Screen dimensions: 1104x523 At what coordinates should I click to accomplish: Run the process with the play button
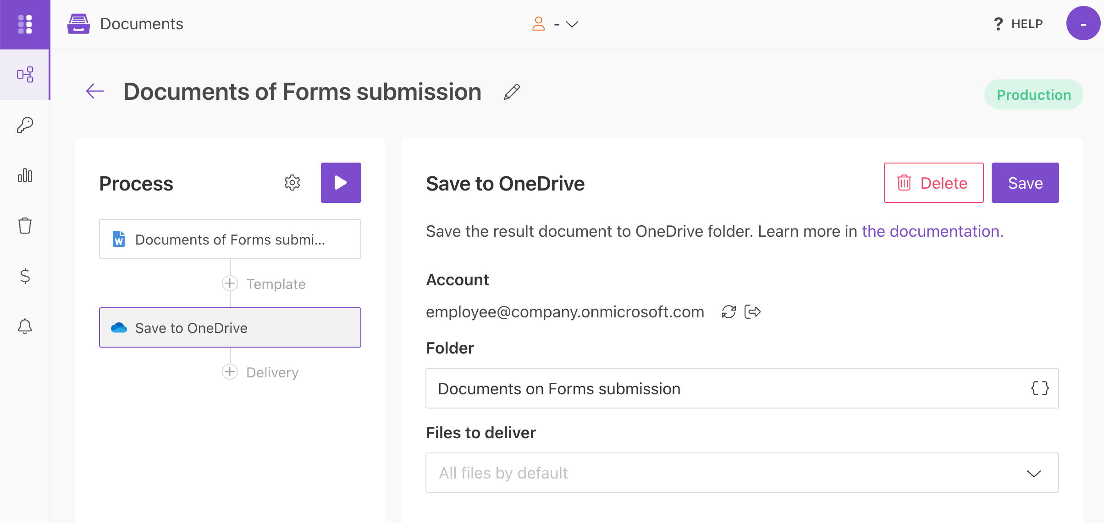pos(341,183)
